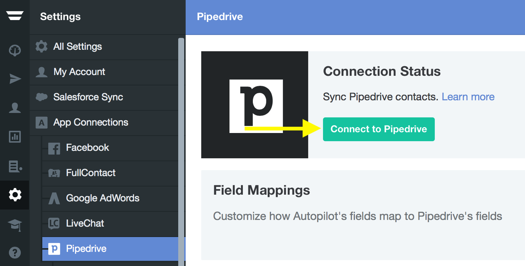Click the App Connections 'A' icon
525x266 pixels.
coord(42,122)
